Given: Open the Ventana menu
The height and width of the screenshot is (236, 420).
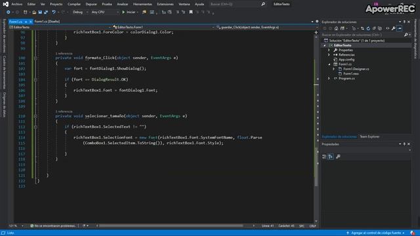Looking at the screenshot, I should pos(184,5).
